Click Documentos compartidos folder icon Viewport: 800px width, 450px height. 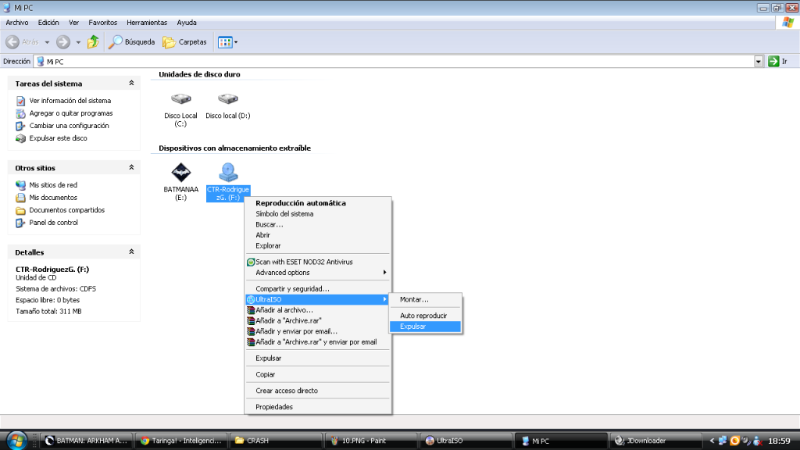(x=20, y=210)
